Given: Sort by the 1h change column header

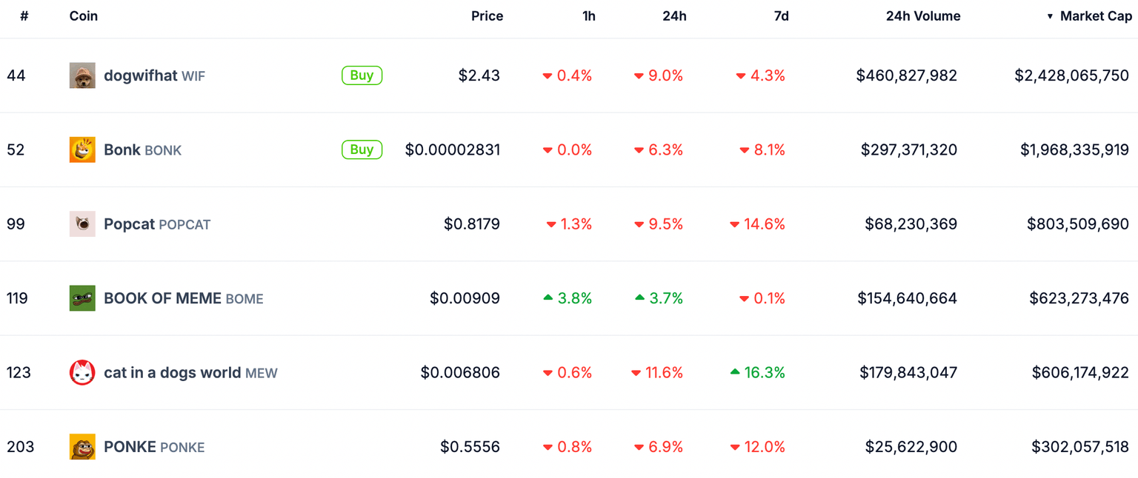Looking at the screenshot, I should 588,16.
